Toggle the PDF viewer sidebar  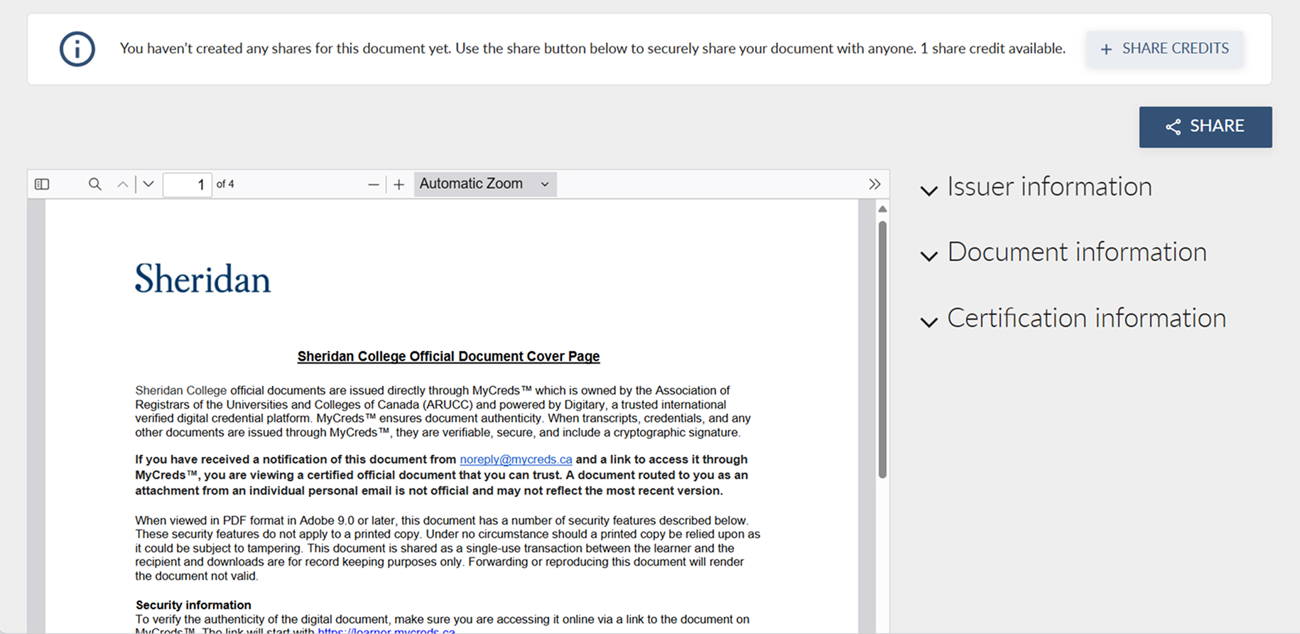[42, 184]
